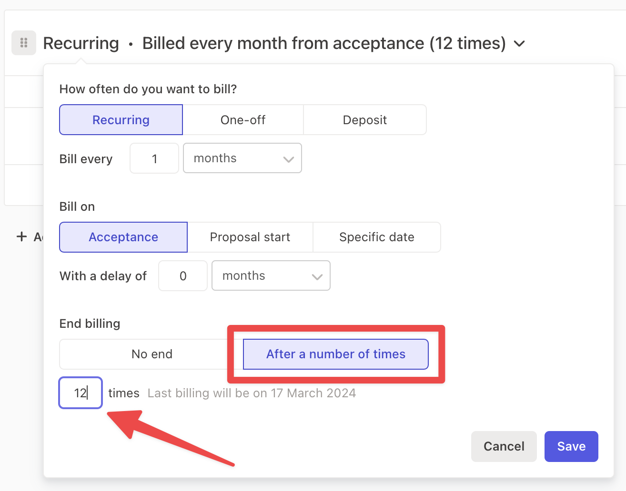Choose One-off billing frequency

[243, 120]
